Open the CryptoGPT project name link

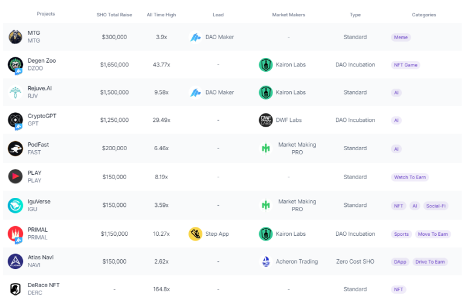(x=42, y=116)
